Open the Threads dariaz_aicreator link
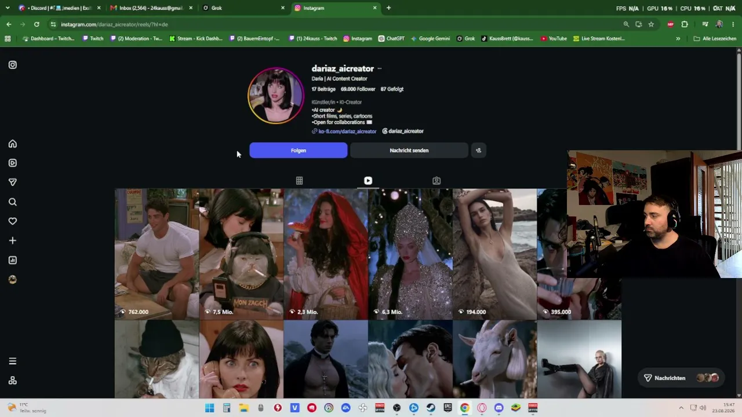Image resolution: width=742 pixels, height=417 pixels. [x=403, y=131]
